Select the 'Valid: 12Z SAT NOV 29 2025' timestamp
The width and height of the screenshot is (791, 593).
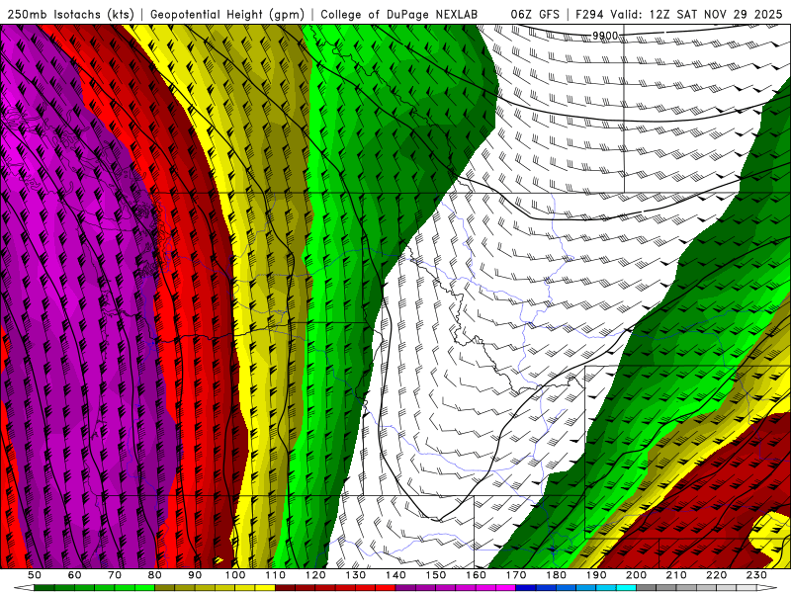click(x=696, y=15)
